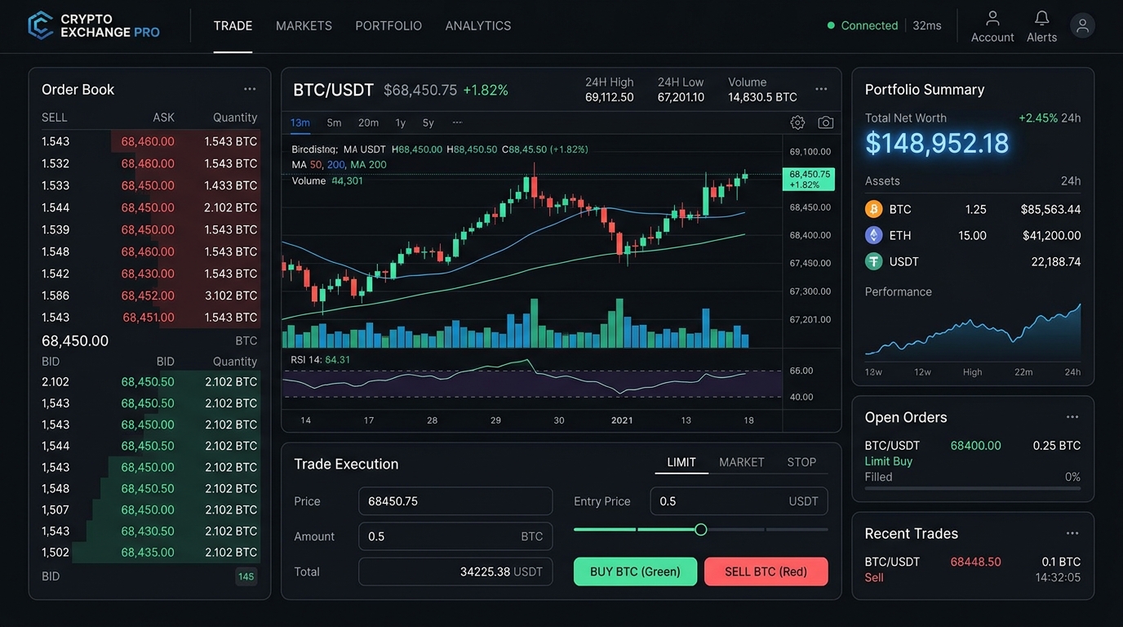1123x627 pixels.
Task: Click the ETH value $41,200.00
Action: click(1051, 235)
